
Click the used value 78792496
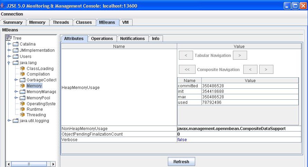tap(212, 102)
